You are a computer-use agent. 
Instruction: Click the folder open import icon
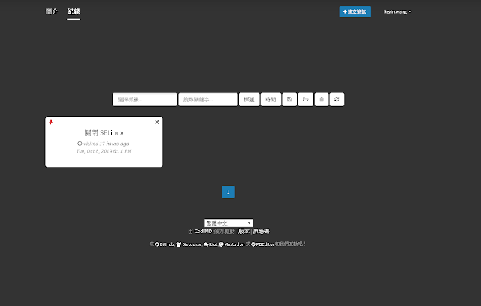[x=306, y=99]
